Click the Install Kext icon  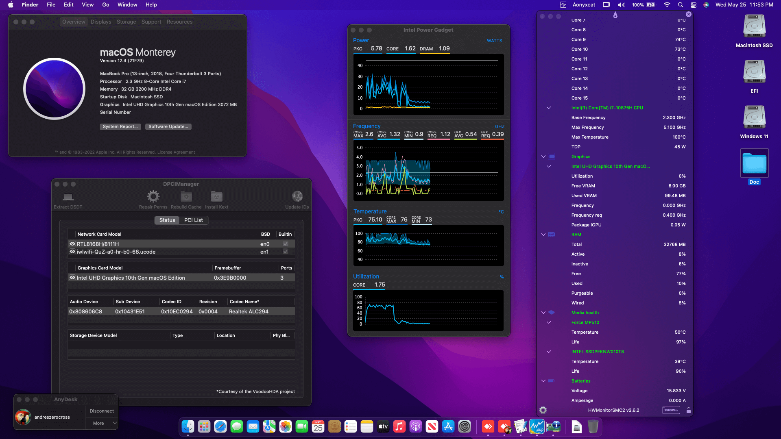[x=216, y=197]
